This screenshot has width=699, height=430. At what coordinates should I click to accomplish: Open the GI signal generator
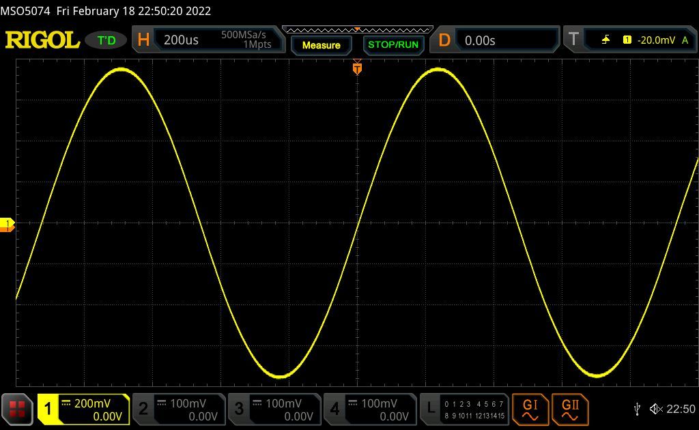click(x=530, y=410)
